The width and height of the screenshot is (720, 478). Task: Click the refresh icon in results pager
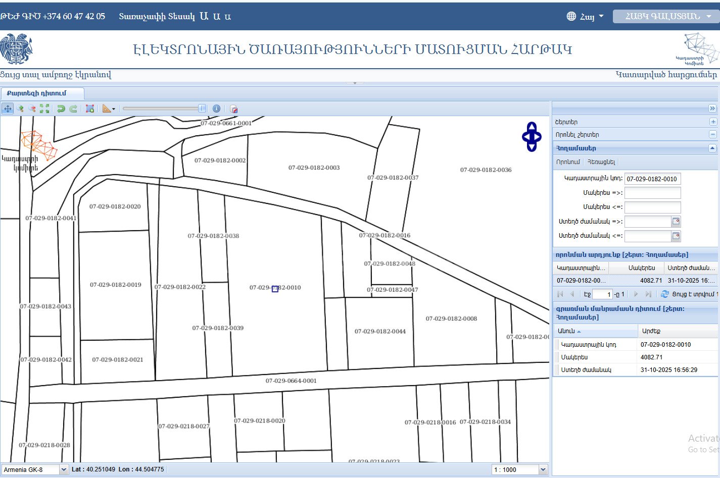665,294
